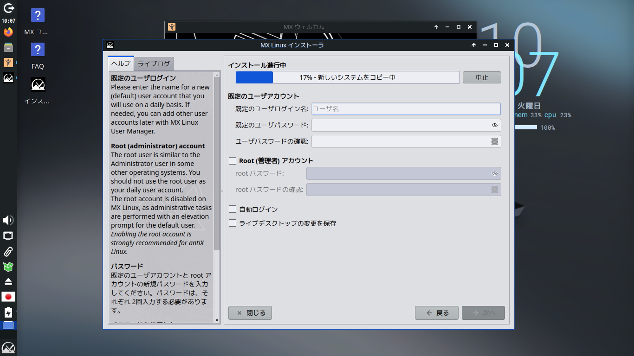Click the installation progress bar
This screenshot has width=634, height=356.
348,77
